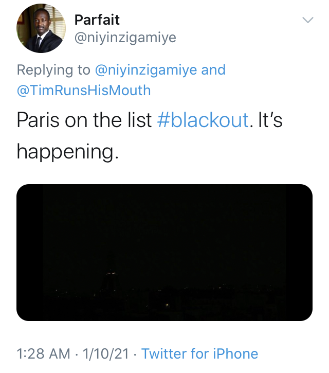The height and width of the screenshot is (373, 329).
Task: Visit the @TimRunsHisMouth profile link
Action: pyautogui.click(x=84, y=91)
